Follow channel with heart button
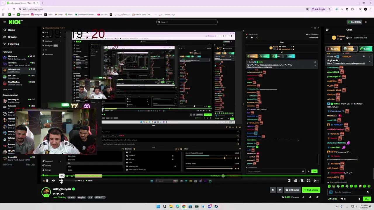 280,190
